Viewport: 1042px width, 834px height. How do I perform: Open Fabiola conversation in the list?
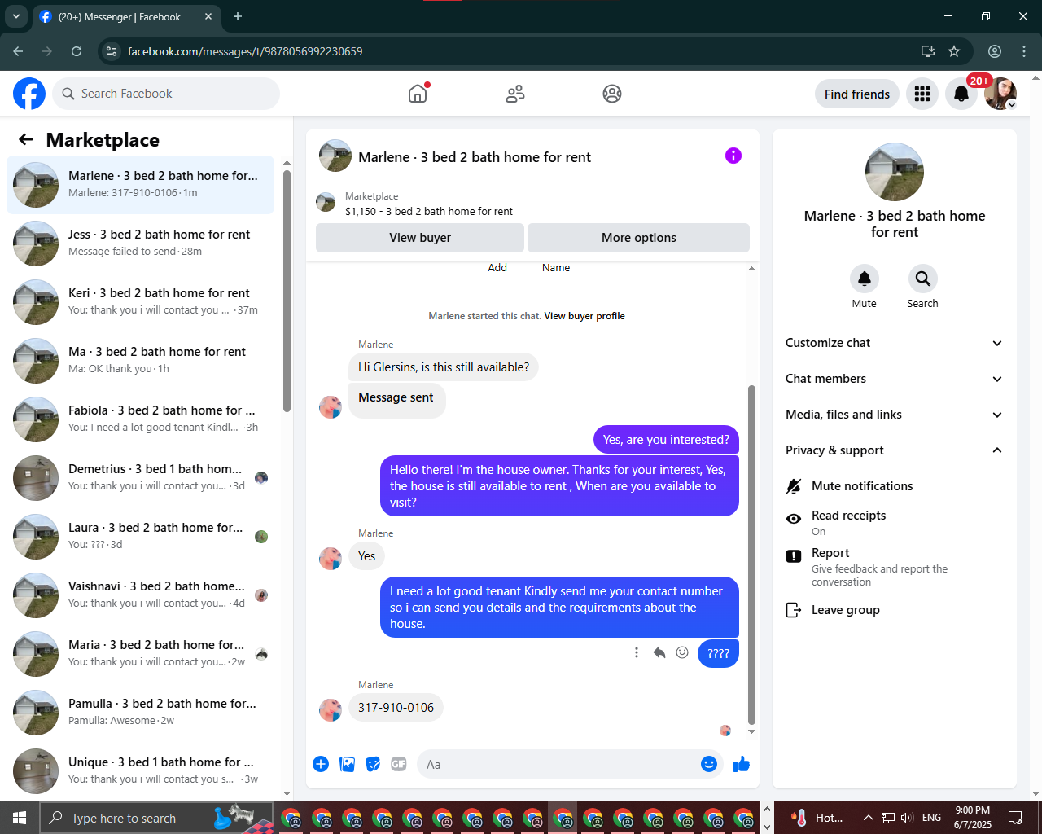(x=141, y=419)
